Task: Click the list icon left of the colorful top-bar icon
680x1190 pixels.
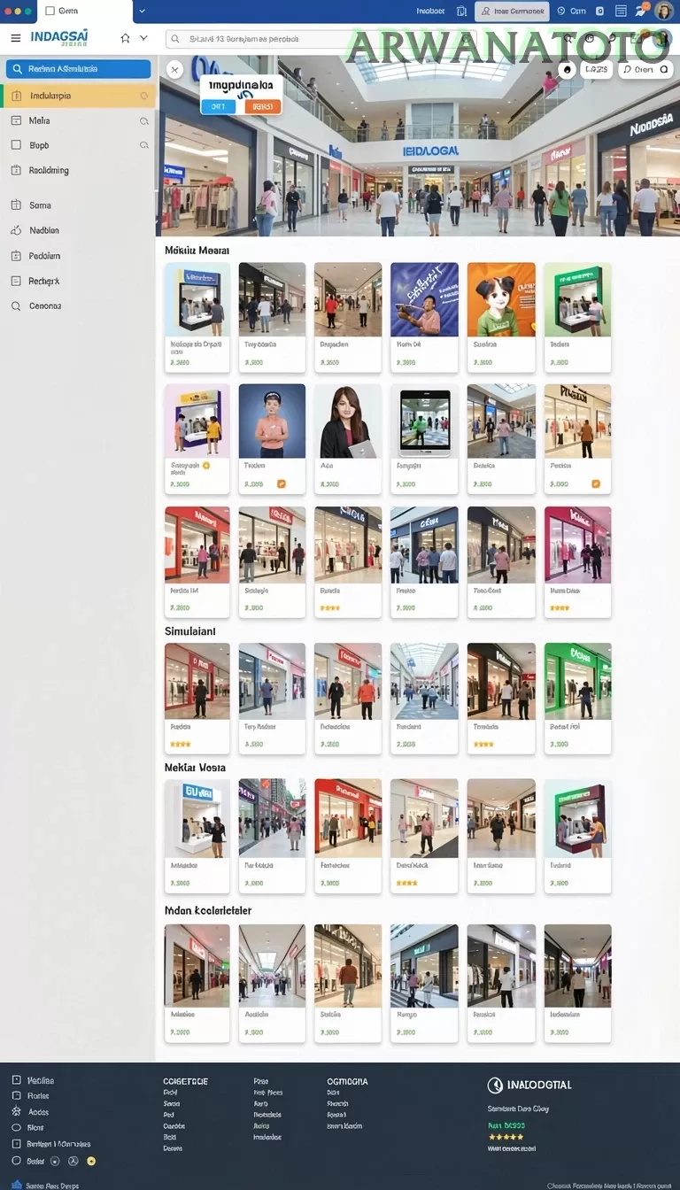Action: [621, 12]
